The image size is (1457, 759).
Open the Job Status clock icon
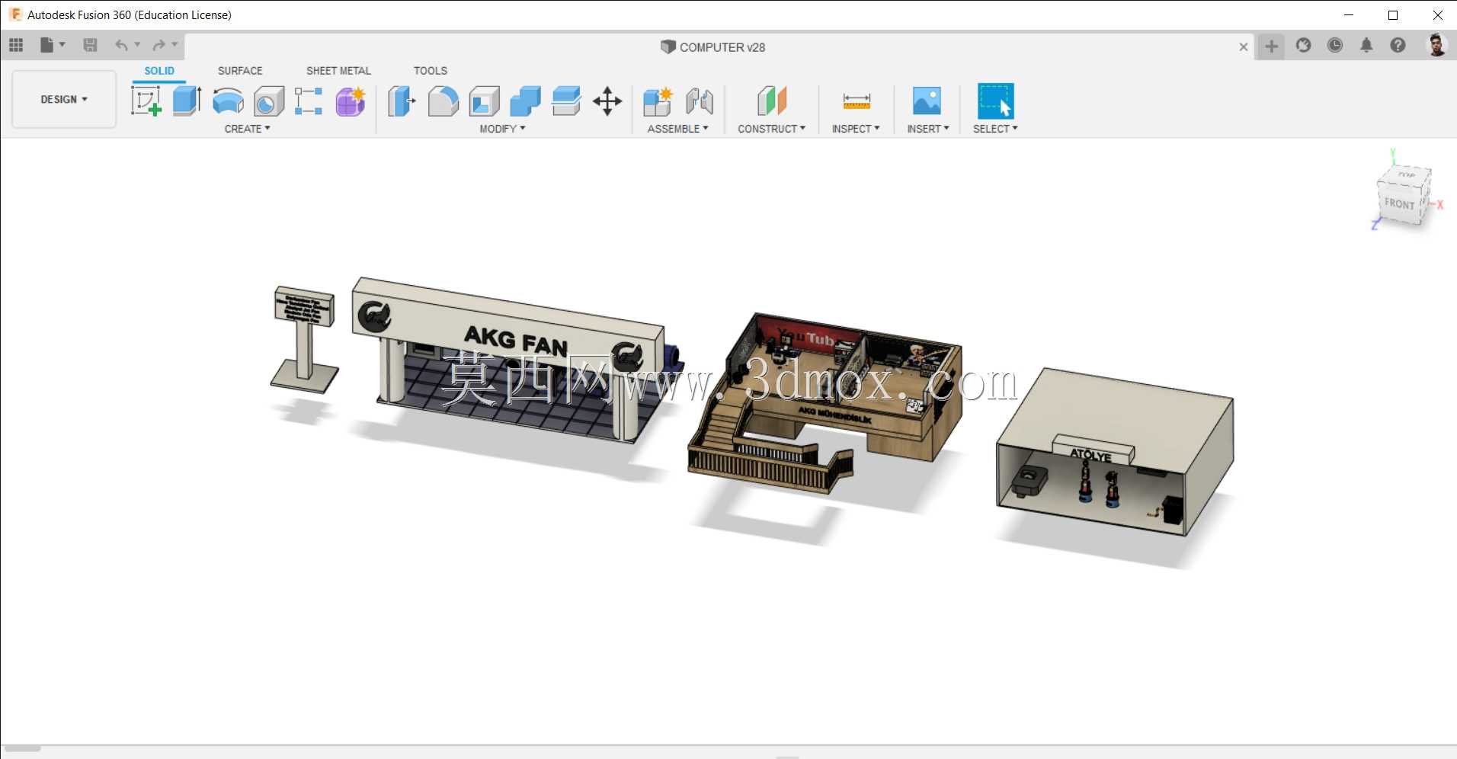(1335, 46)
